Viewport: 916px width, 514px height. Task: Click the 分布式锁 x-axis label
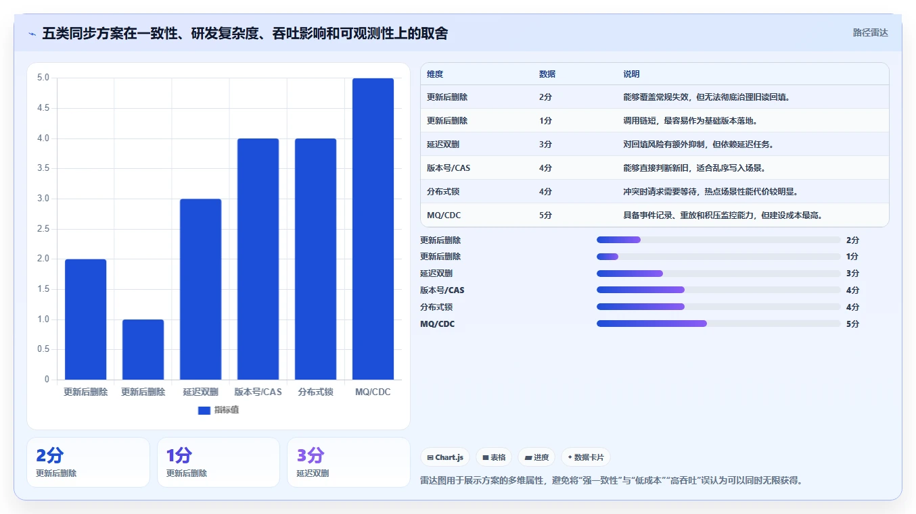(315, 392)
